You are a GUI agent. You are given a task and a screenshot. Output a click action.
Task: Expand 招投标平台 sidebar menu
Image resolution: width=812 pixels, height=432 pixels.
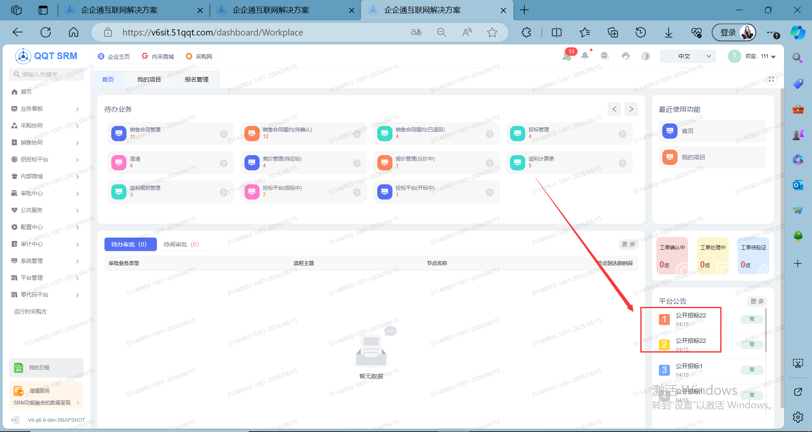coord(45,159)
